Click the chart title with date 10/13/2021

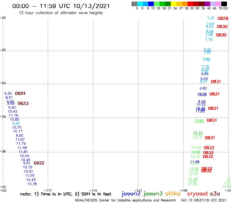(61, 6)
